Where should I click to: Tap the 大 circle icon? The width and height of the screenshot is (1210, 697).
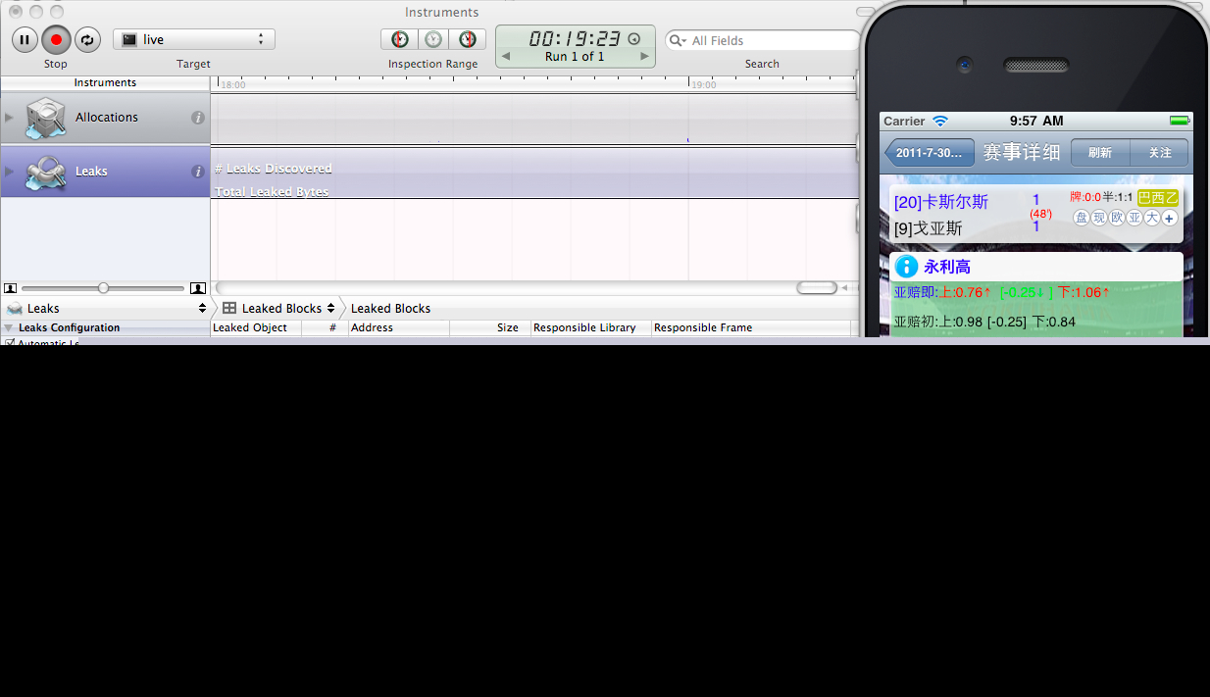coord(1152,218)
